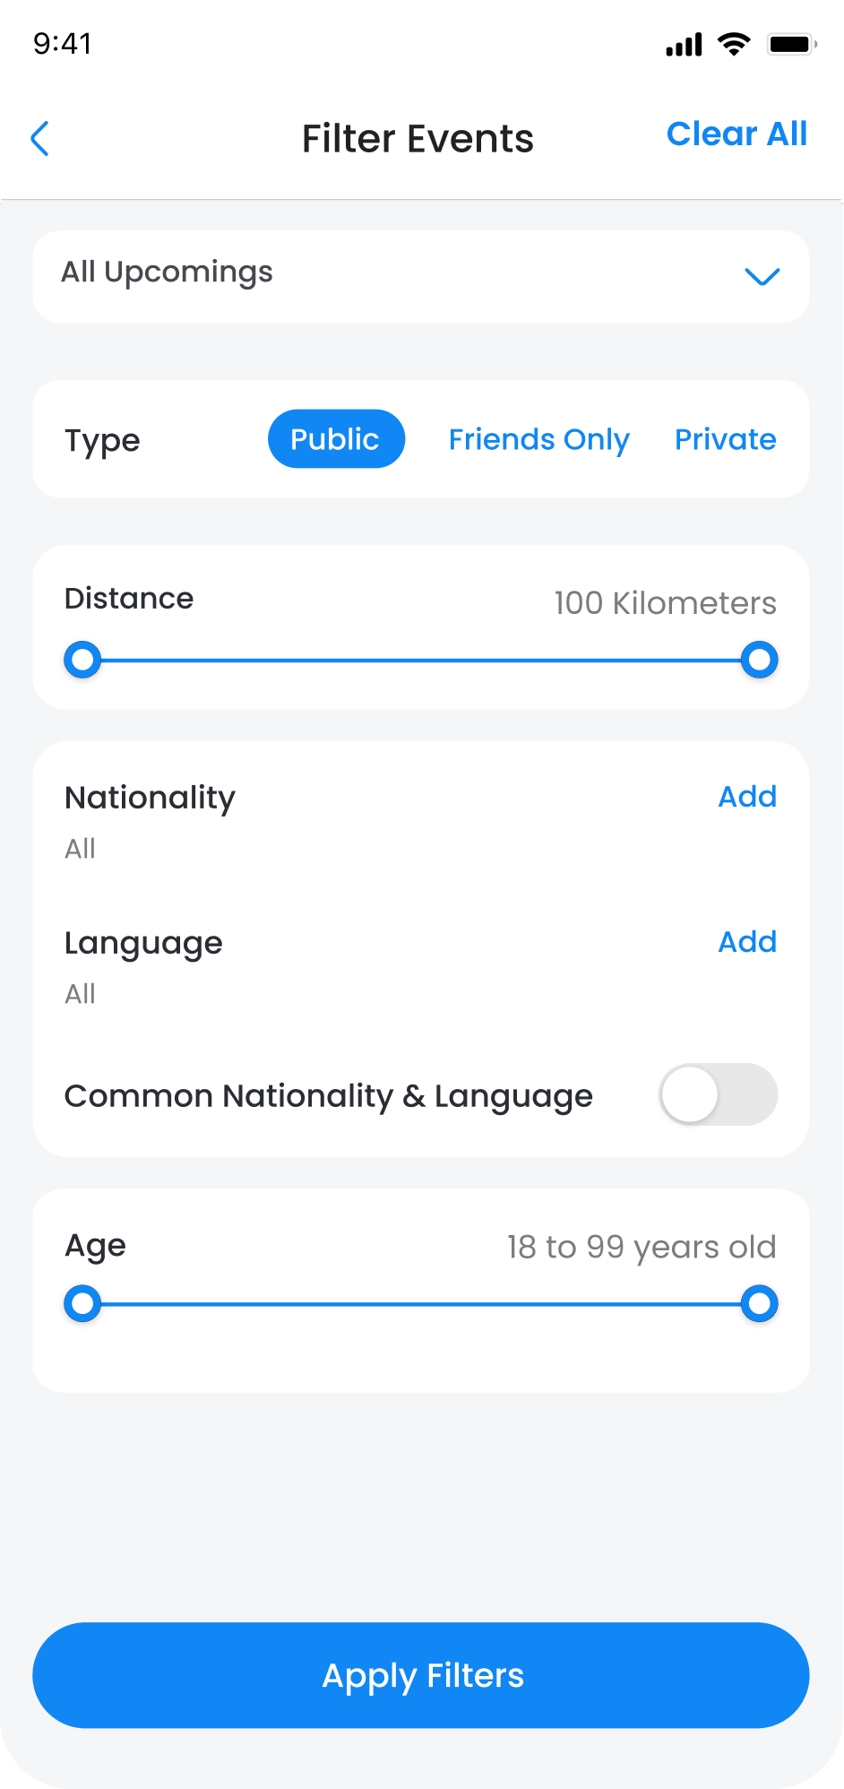Click the cellular signal strength icon
The image size is (844, 1789).
(684, 45)
